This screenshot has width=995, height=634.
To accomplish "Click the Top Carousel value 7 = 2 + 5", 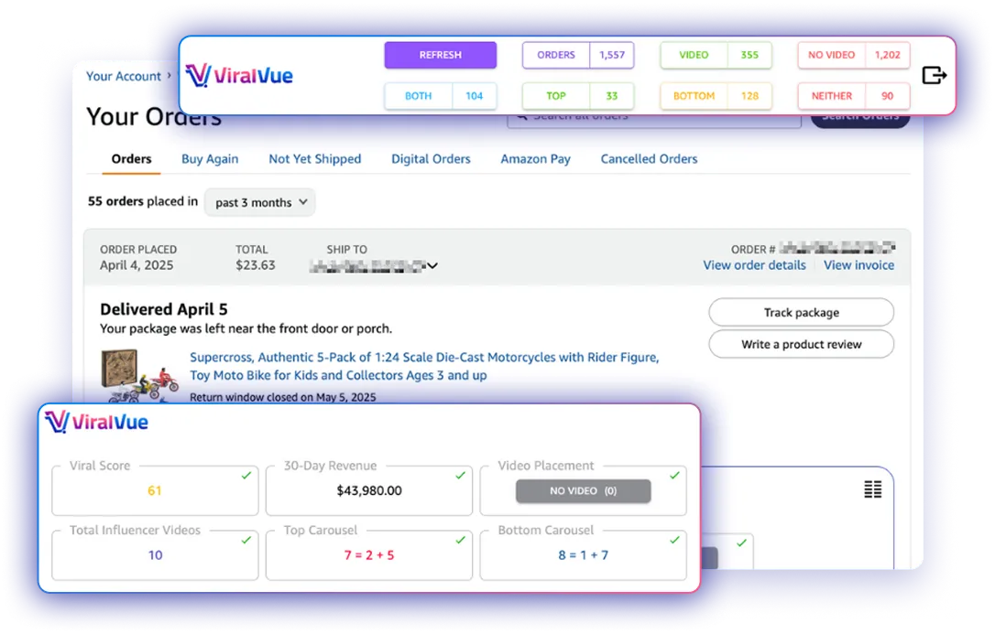I will pyautogui.click(x=369, y=555).
